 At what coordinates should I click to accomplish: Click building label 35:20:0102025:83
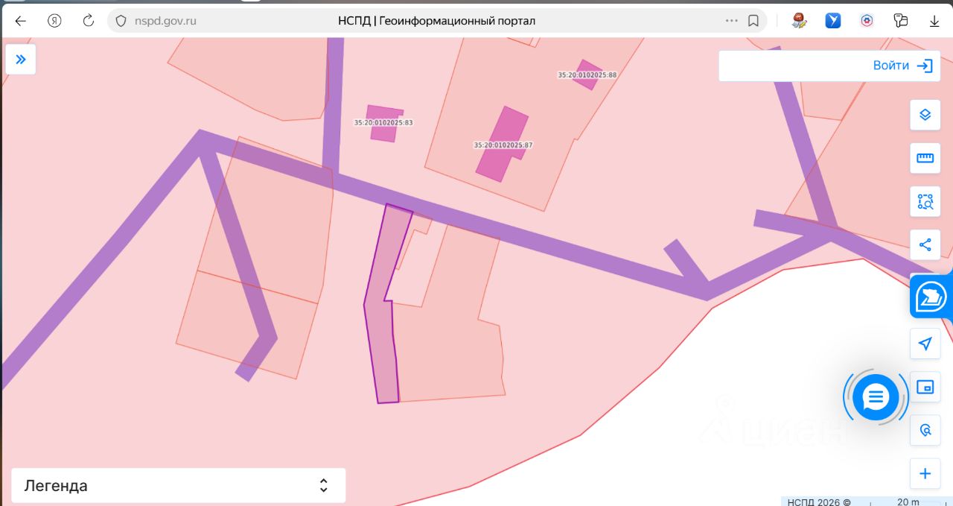pyautogui.click(x=383, y=122)
